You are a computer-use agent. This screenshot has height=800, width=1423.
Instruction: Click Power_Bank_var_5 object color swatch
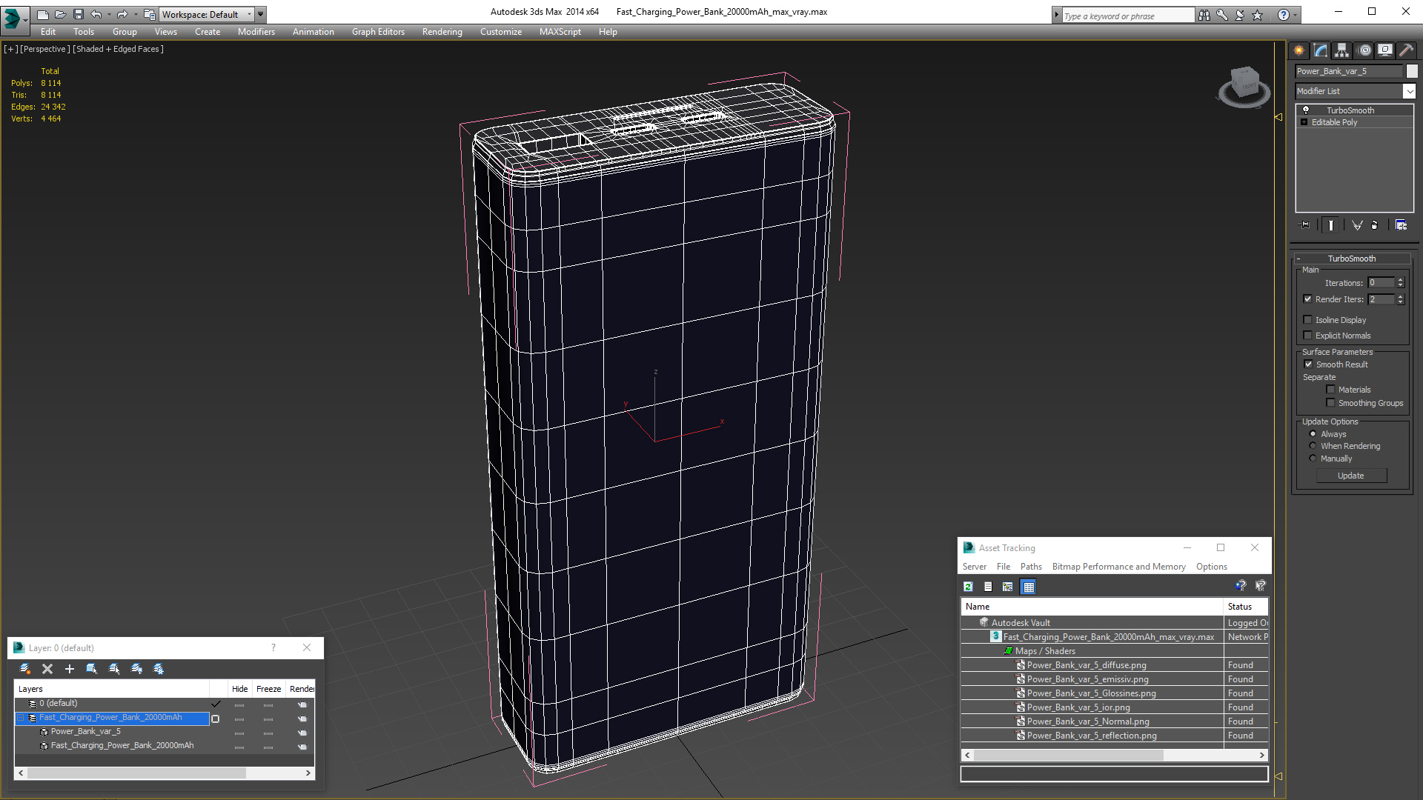click(1412, 71)
